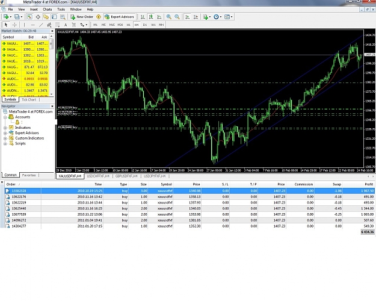Toggle the Market Watch panel button
Viewport: 376px width, 301px height.
(29, 17)
